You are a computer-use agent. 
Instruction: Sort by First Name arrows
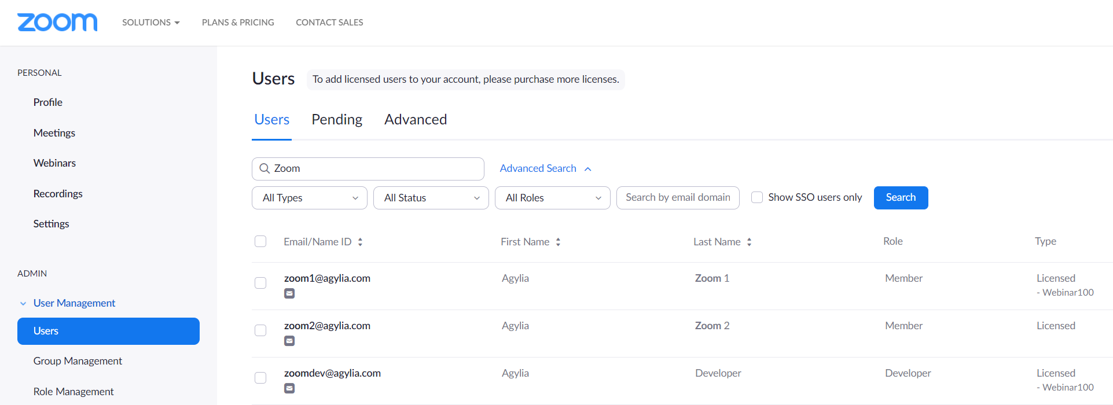(x=558, y=242)
